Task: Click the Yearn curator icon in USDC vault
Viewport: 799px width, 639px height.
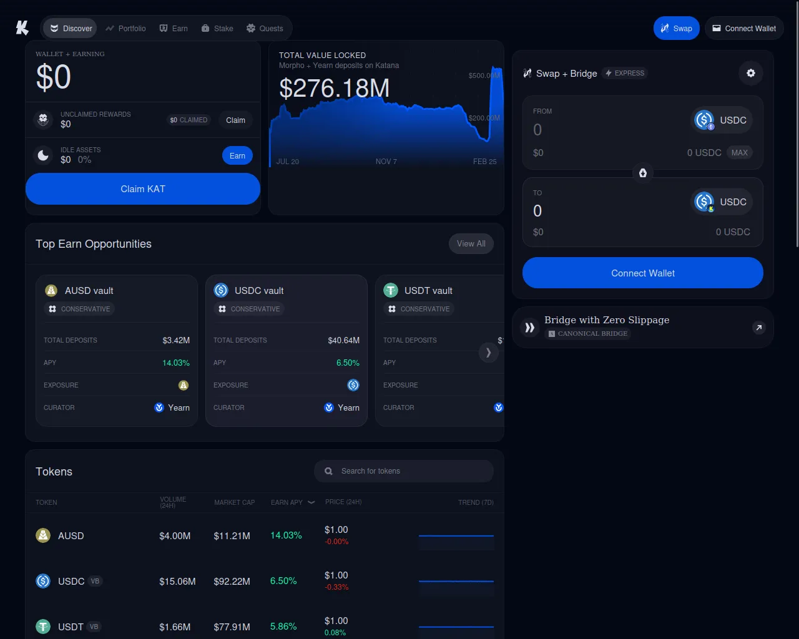Action: click(x=329, y=407)
